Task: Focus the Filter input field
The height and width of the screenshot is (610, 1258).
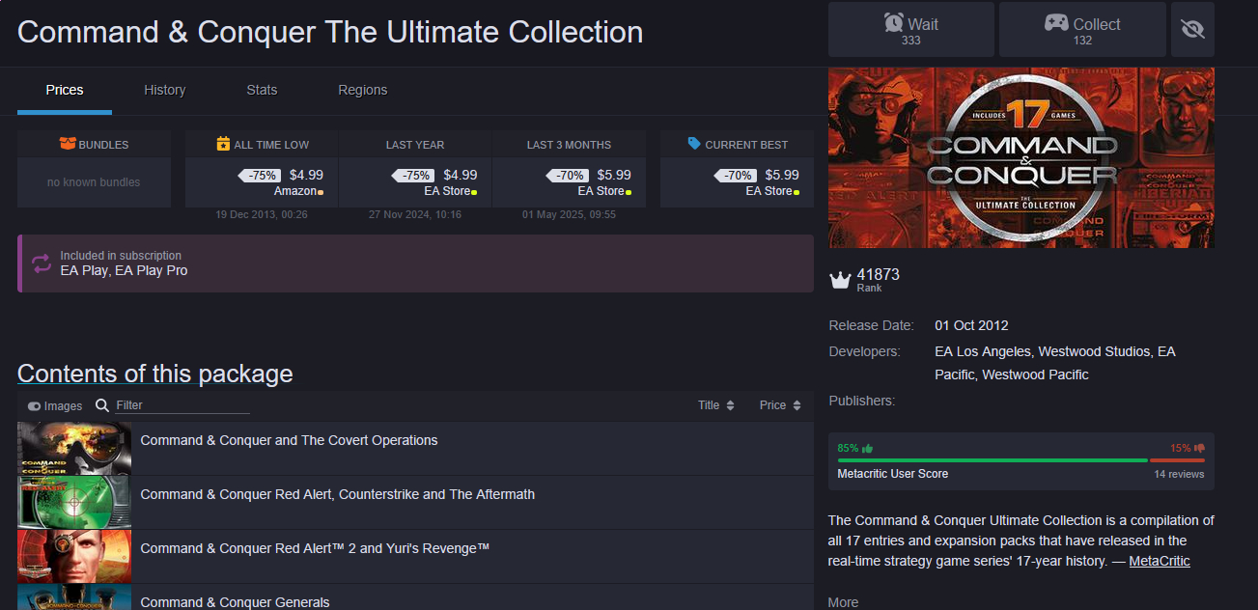Action: click(x=182, y=405)
